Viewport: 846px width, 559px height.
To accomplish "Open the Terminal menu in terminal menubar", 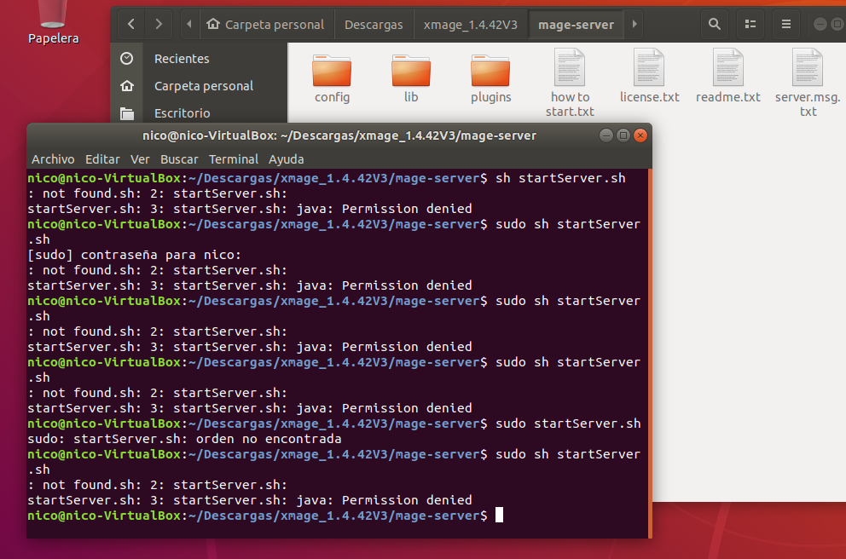I will (x=233, y=159).
